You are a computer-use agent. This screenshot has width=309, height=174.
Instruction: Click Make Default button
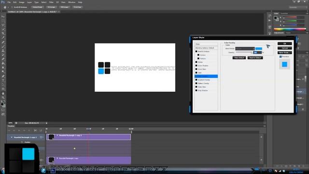click(x=239, y=58)
